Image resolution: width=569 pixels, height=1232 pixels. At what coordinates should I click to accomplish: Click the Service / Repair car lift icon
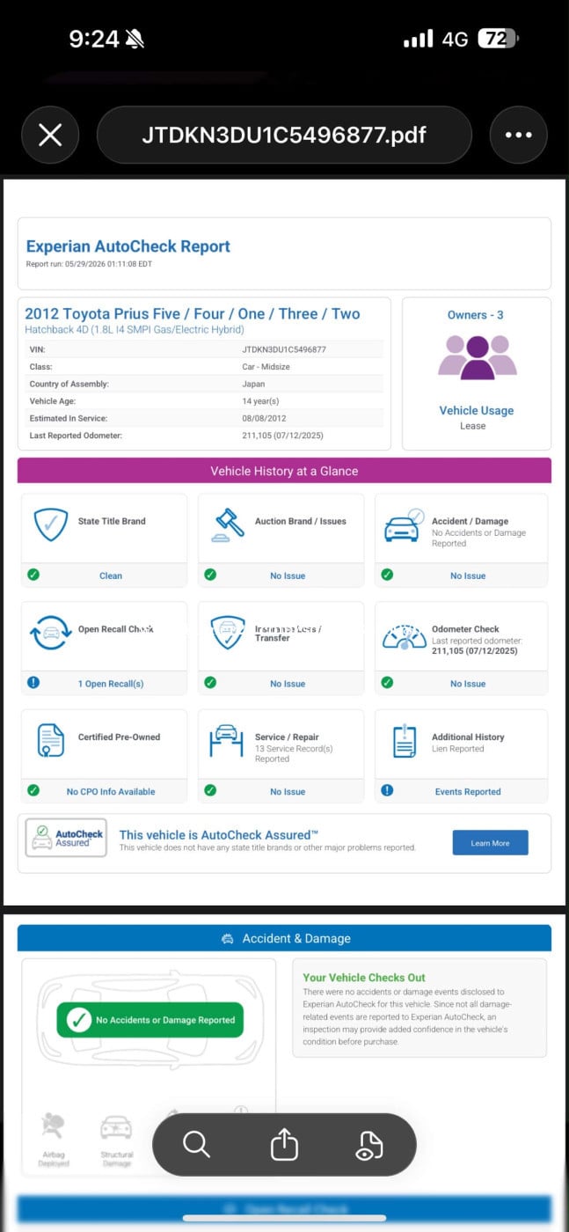point(226,741)
